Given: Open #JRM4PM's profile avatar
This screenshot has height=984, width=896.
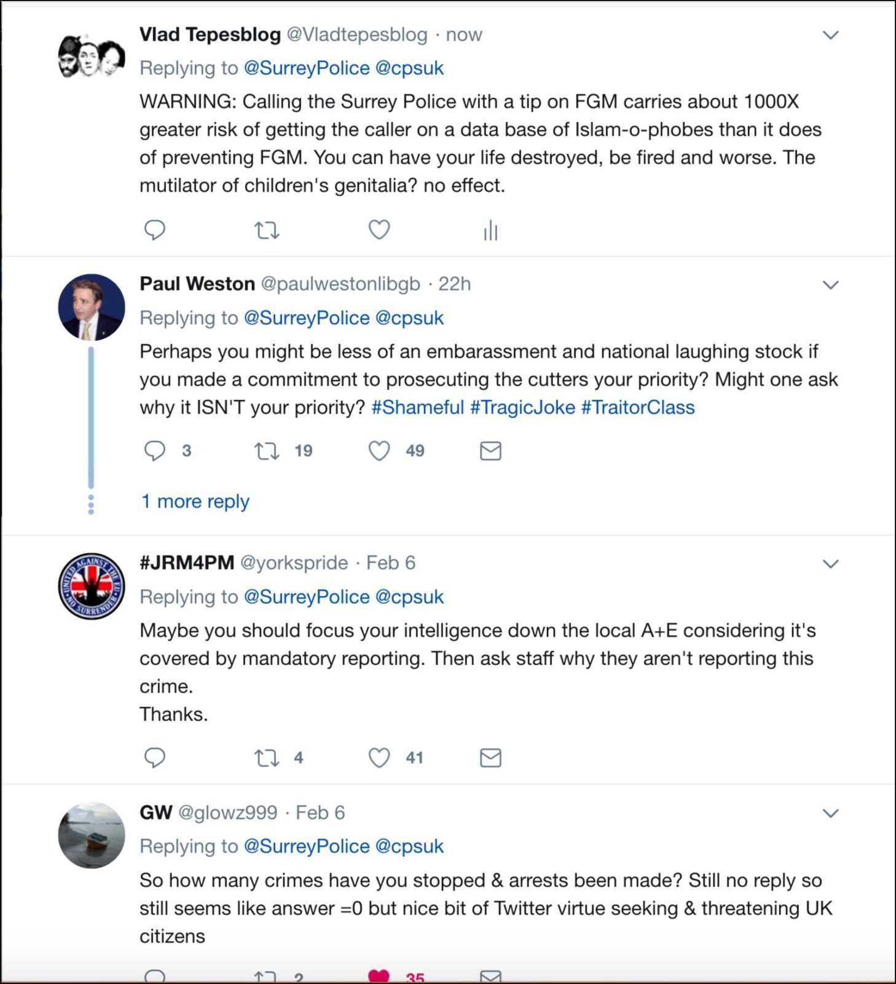Looking at the screenshot, I should pyautogui.click(x=92, y=586).
